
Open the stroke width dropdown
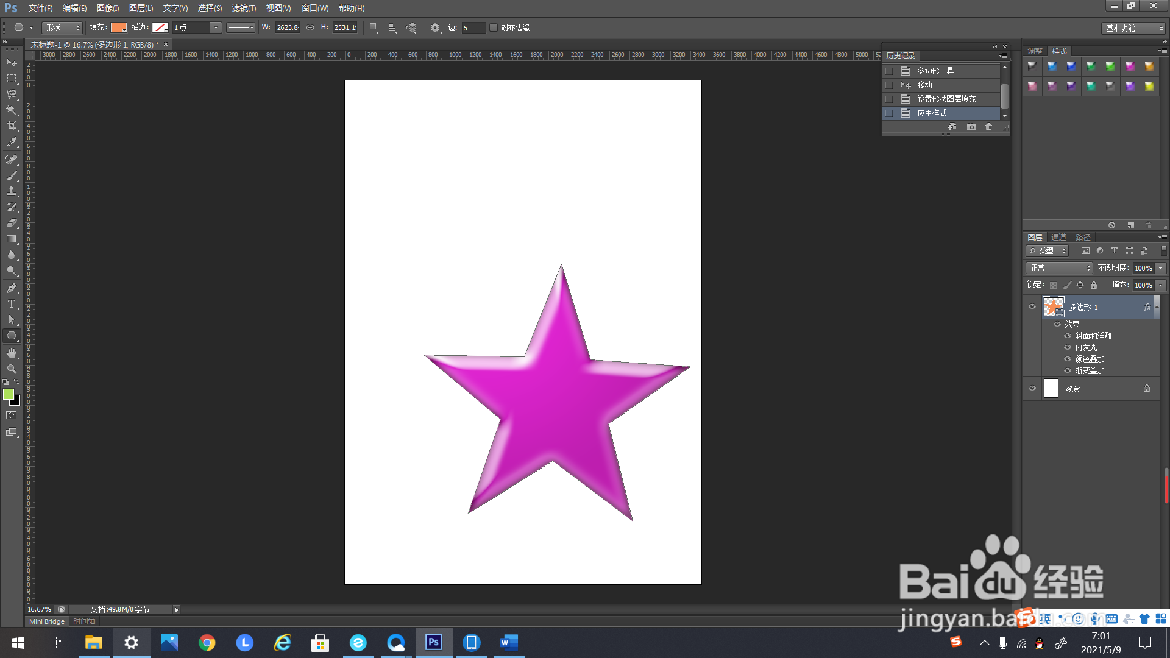pos(216,27)
